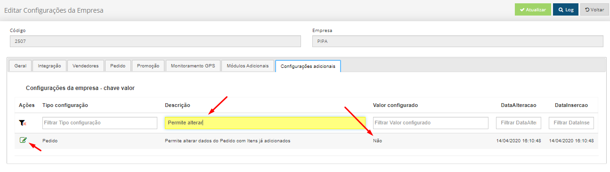Image resolution: width=610 pixels, height=172 pixels.
Task: Click the green Atualizar button
Action: (x=533, y=9)
